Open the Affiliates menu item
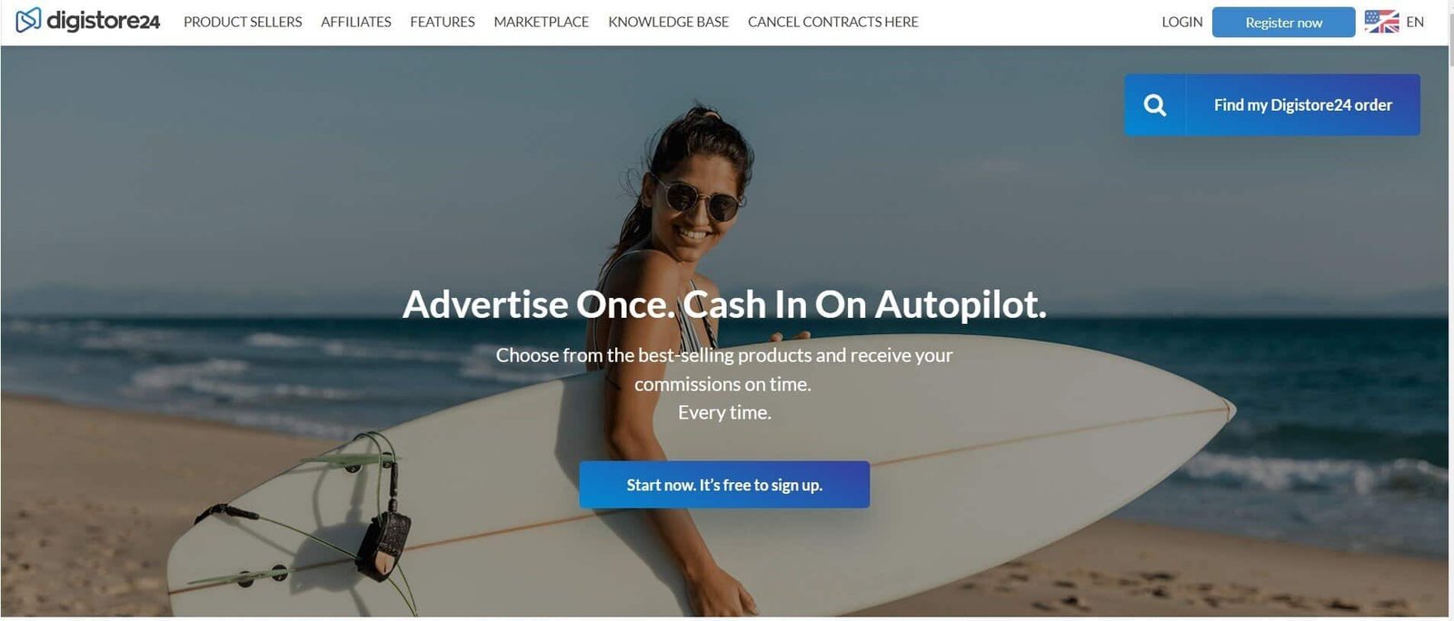Image resolution: width=1454 pixels, height=621 pixels. click(356, 22)
